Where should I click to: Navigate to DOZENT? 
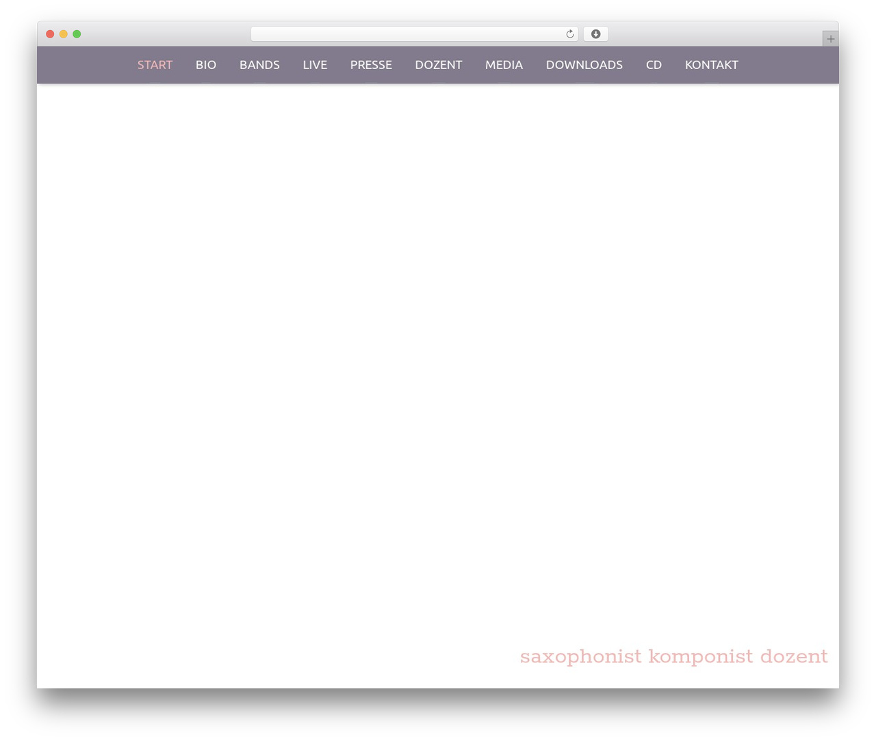point(439,65)
